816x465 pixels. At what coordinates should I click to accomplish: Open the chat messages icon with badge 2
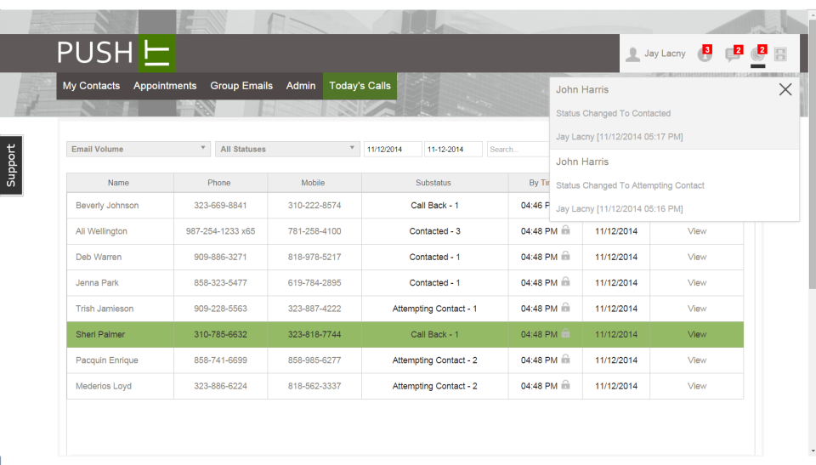tap(733, 54)
